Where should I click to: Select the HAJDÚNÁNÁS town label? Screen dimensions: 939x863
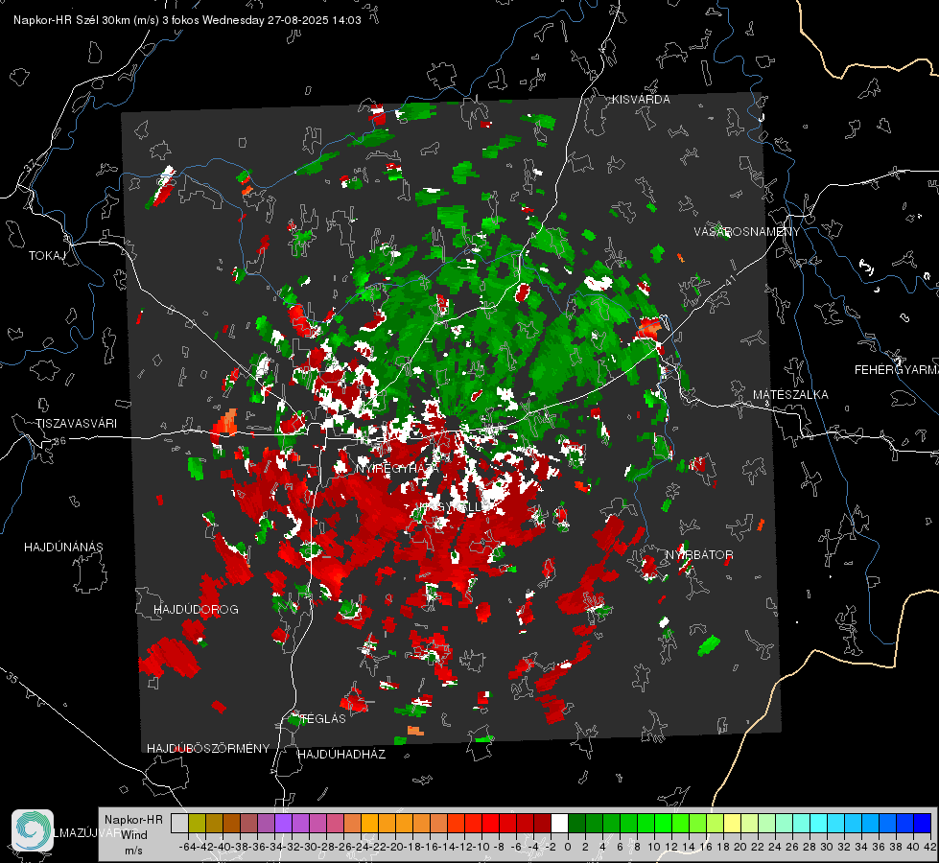pyautogui.click(x=63, y=548)
